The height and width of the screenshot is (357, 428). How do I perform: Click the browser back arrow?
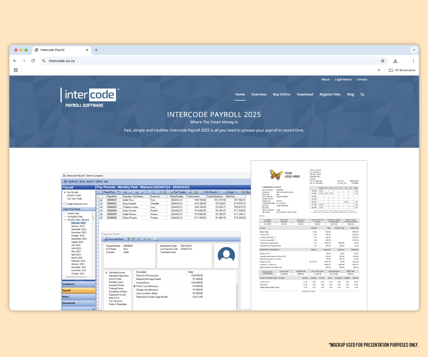pos(15,61)
